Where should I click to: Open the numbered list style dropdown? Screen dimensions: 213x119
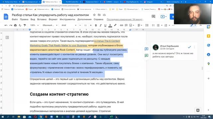click(169, 25)
